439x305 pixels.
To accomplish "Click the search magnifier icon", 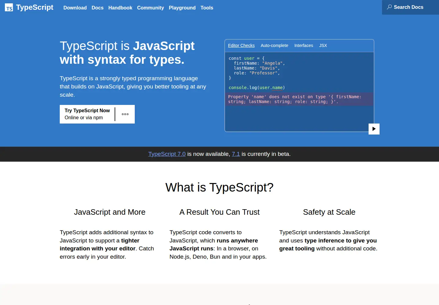I will [x=389, y=7].
